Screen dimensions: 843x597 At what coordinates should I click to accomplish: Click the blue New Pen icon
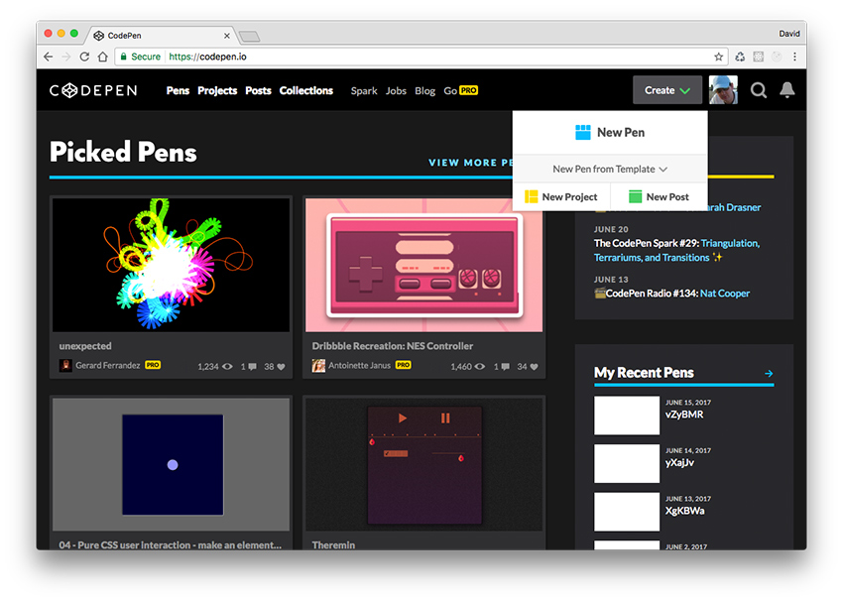pyautogui.click(x=583, y=132)
